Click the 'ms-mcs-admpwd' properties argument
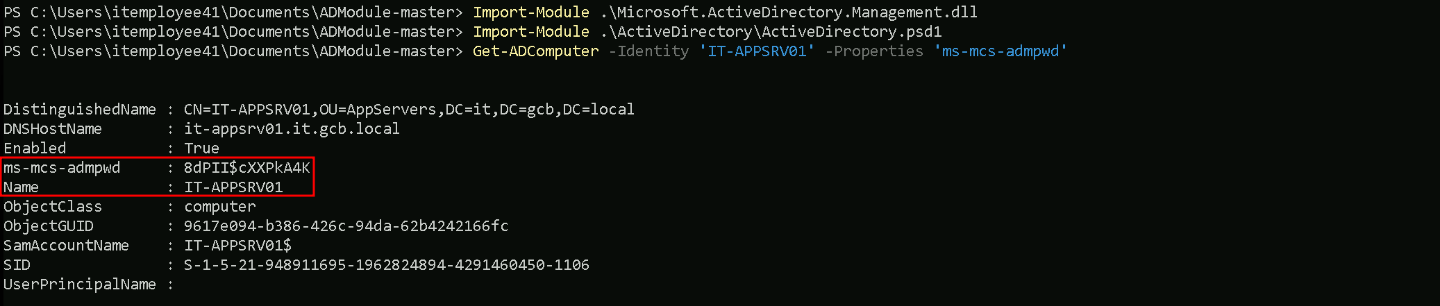Image resolution: width=1440 pixels, height=306 pixels. [x=1000, y=51]
